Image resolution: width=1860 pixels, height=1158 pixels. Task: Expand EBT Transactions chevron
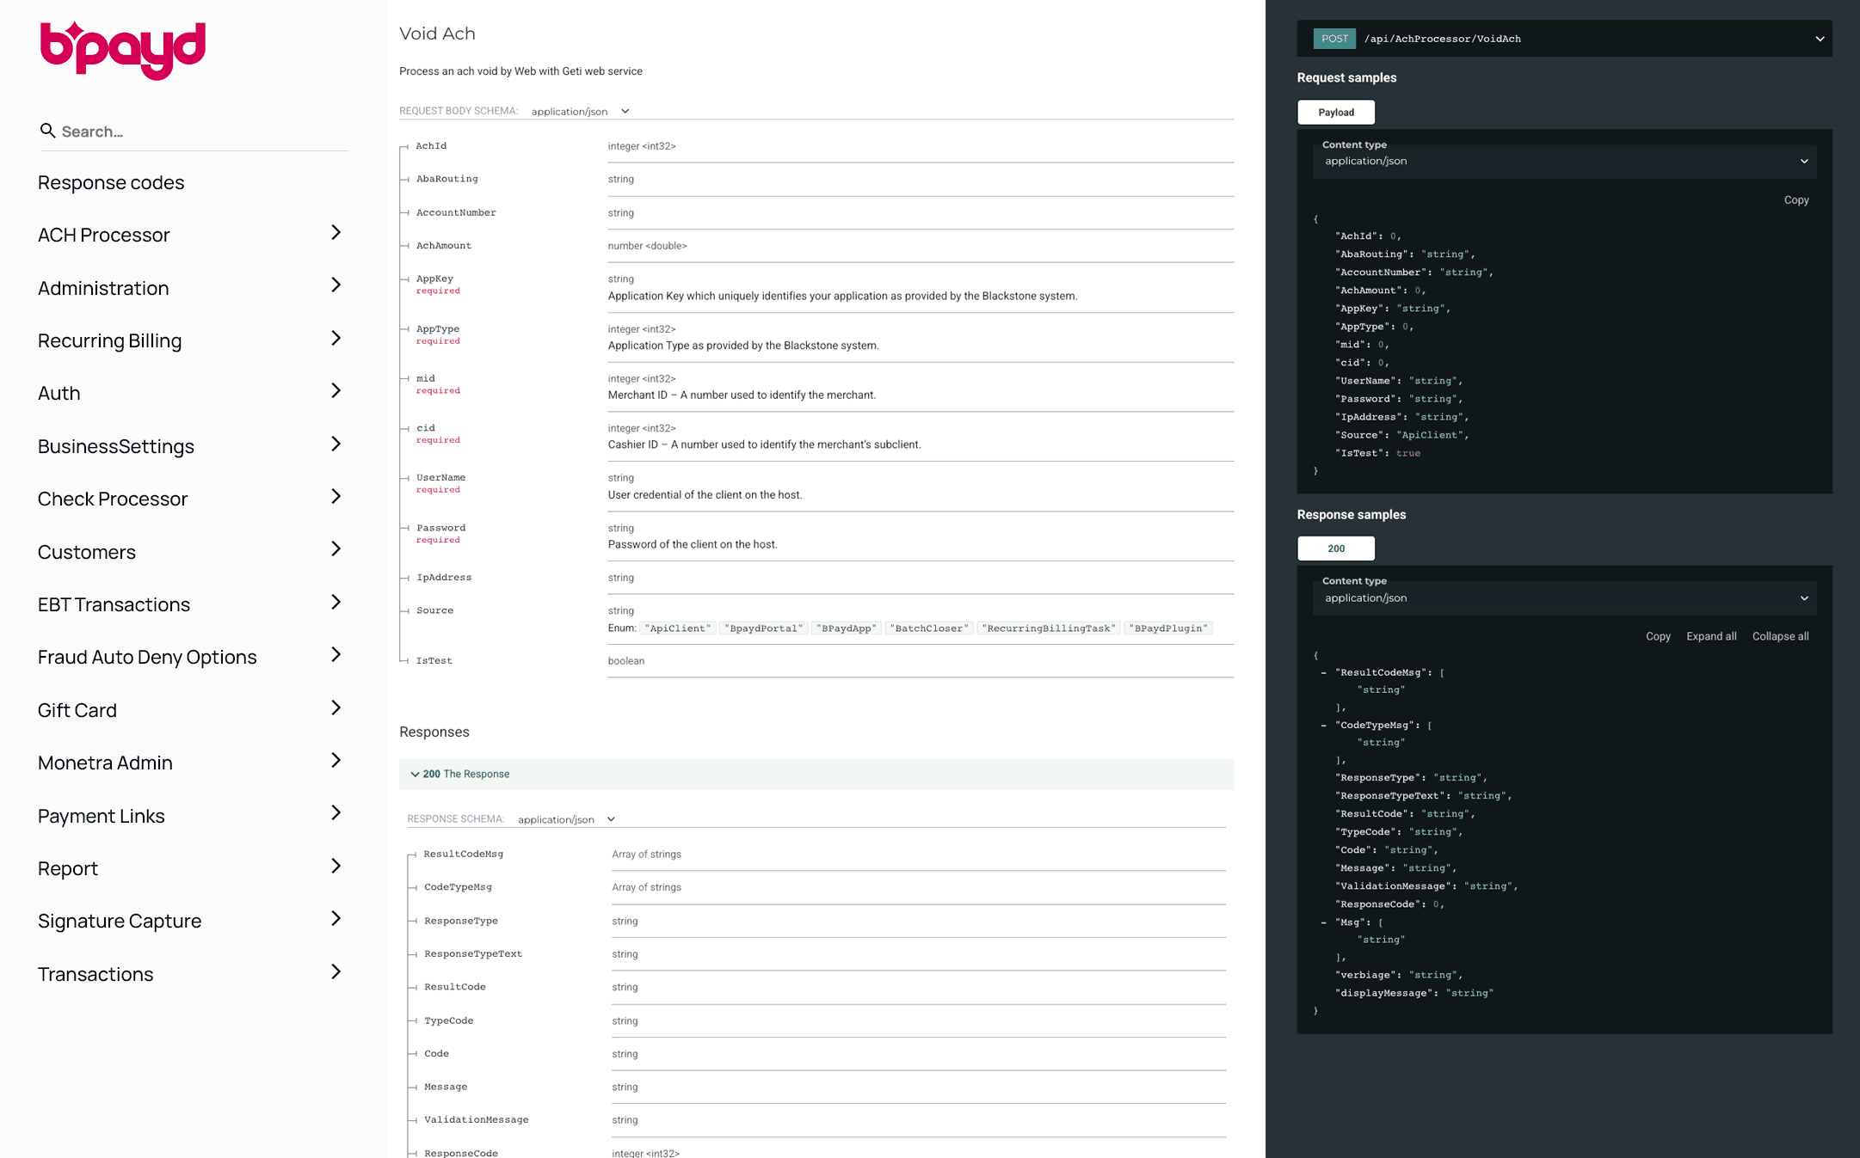(336, 603)
